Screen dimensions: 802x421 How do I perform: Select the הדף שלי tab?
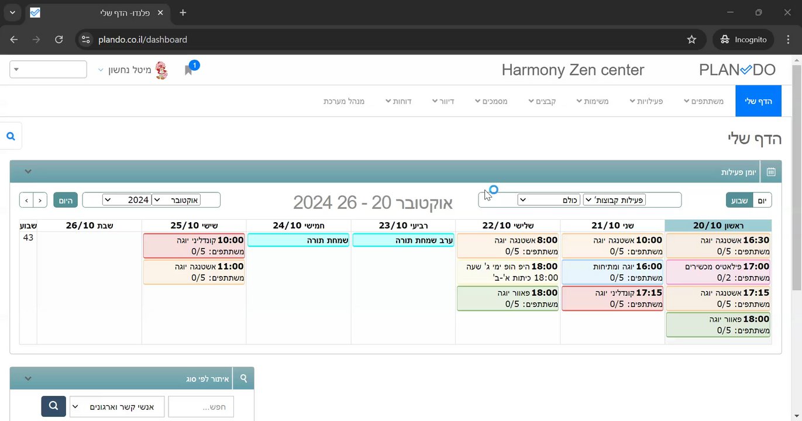point(758,101)
